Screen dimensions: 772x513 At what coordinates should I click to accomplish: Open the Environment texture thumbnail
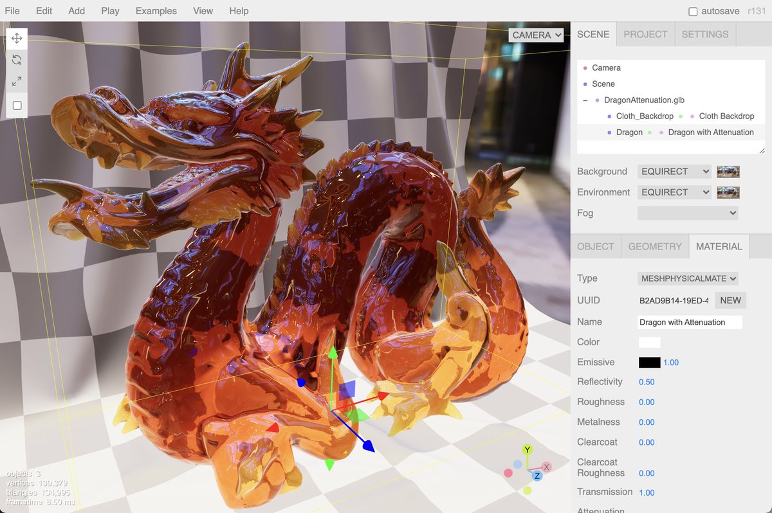pyautogui.click(x=728, y=192)
